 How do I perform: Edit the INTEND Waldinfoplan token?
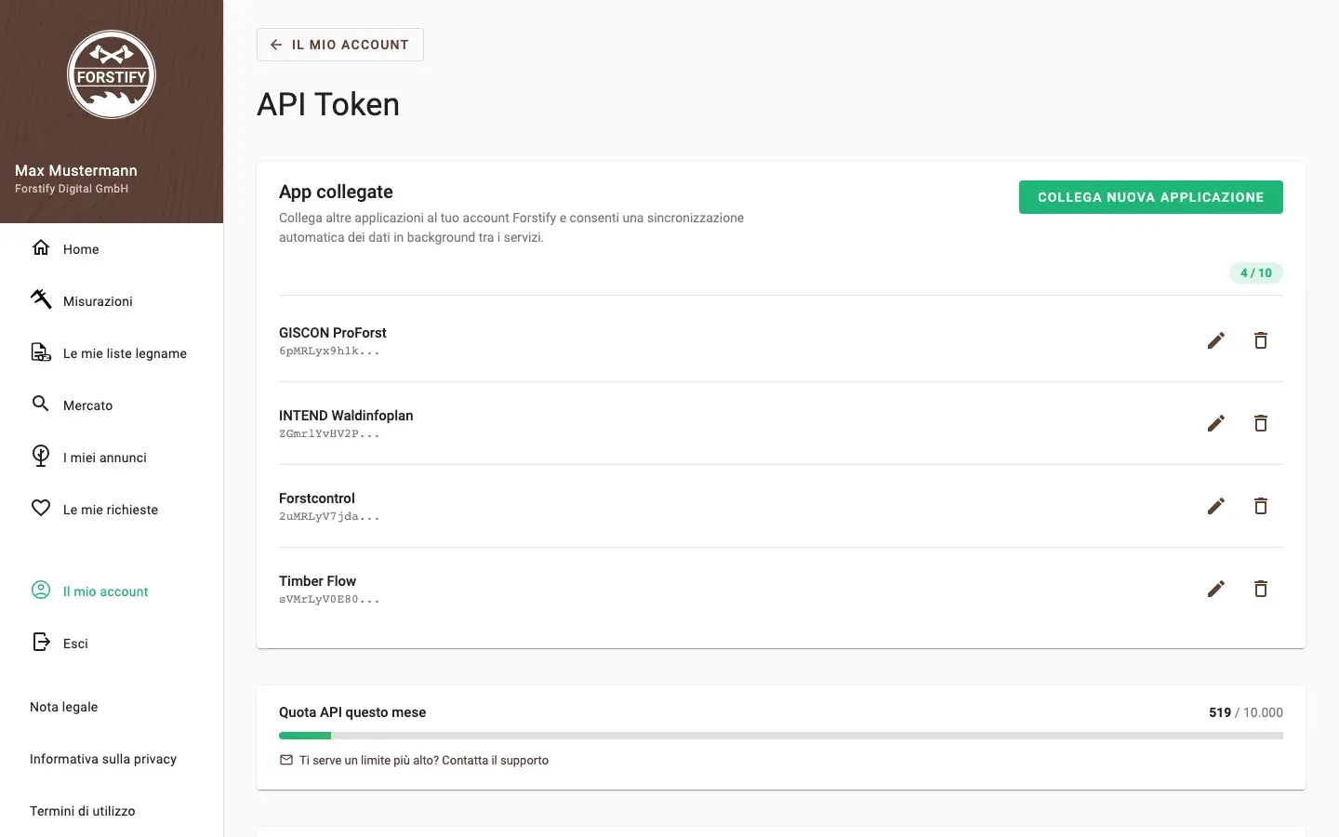[x=1216, y=423]
